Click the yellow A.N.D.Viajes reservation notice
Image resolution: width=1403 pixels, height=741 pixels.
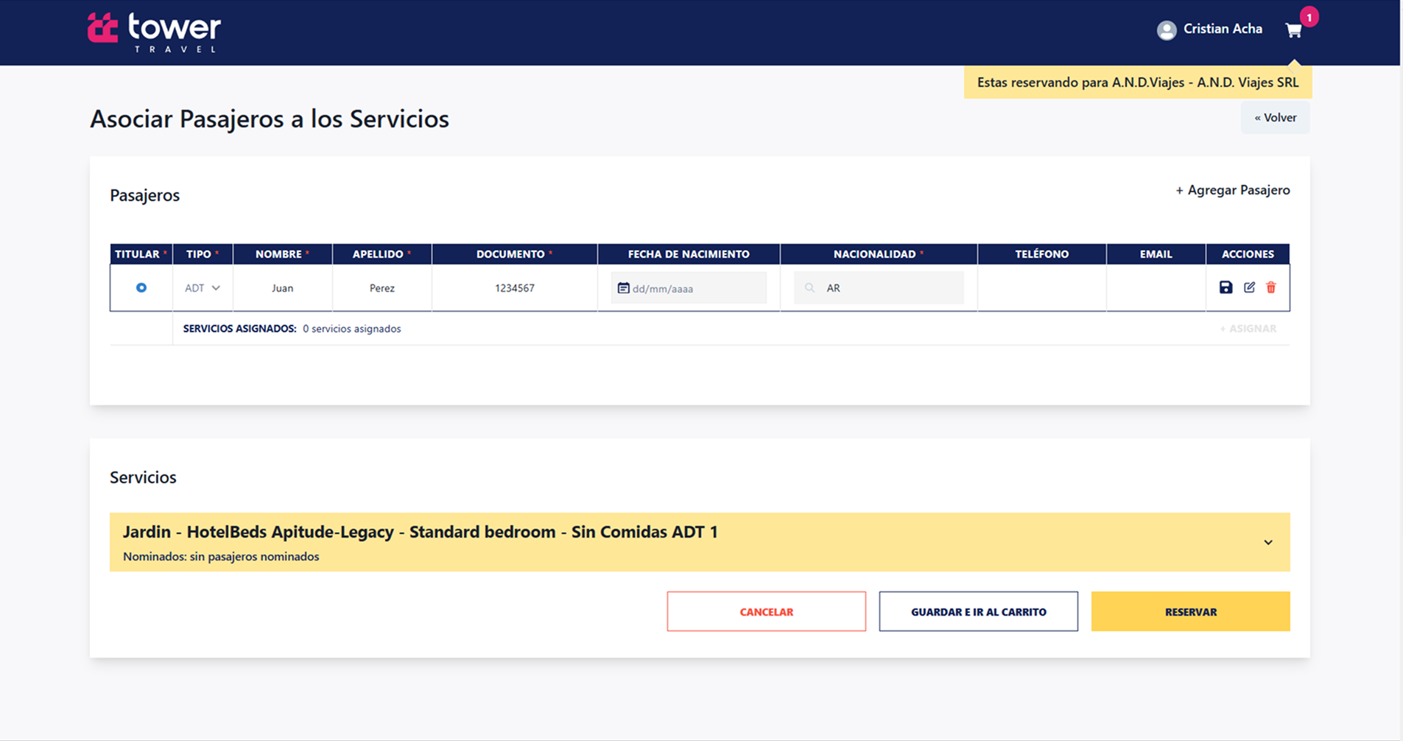click(1138, 82)
